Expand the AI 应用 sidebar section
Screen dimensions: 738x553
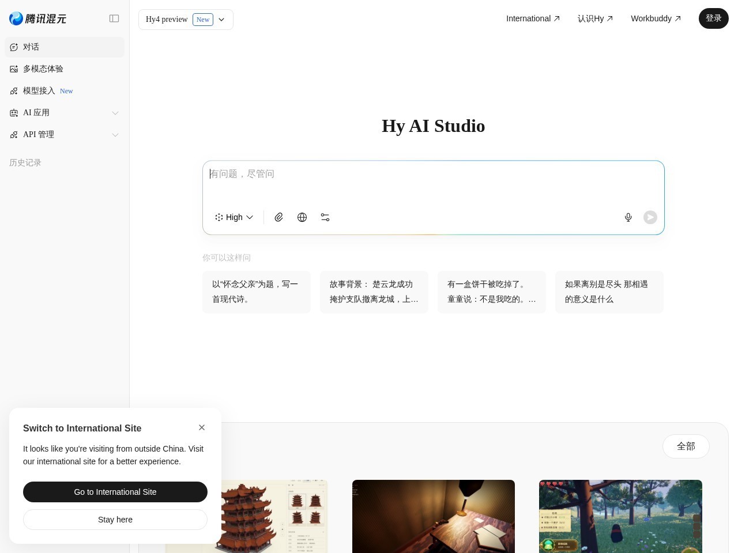(x=65, y=113)
